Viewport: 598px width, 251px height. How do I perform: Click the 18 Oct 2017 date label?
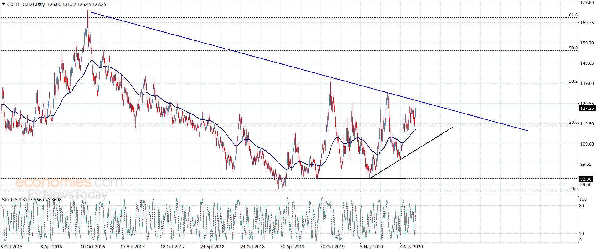click(173, 247)
